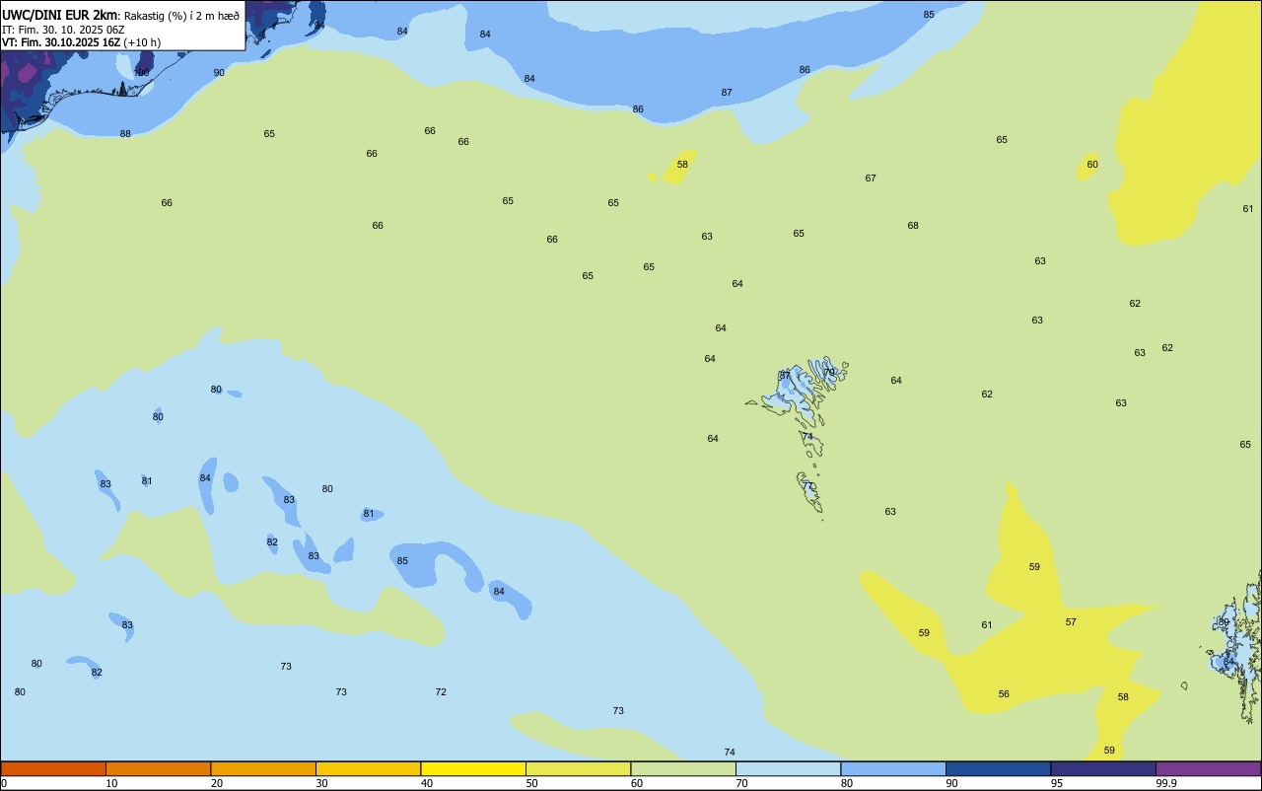Choose the 30–40 golden legend swatch
The width and height of the screenshot is (1262, 791).
(368, 768)
